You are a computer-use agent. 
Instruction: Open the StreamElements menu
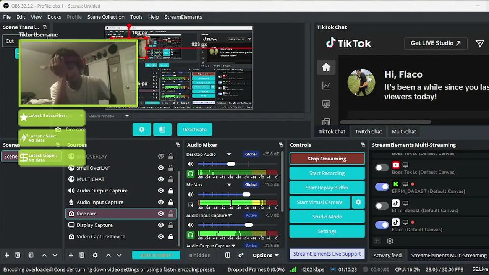[183, 17]
